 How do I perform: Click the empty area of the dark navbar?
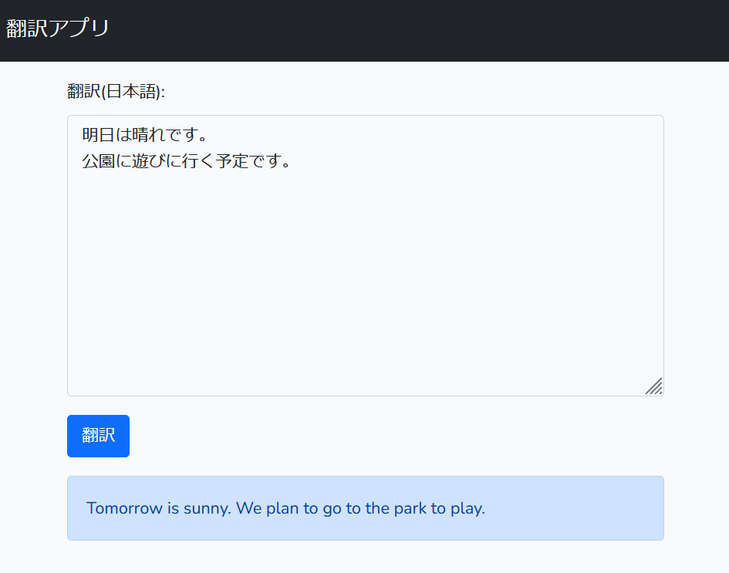click(418, 31)
